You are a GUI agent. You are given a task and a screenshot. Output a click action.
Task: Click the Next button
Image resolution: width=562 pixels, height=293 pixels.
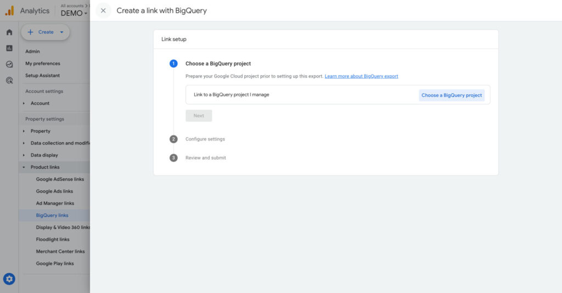[x=199, y=116]
